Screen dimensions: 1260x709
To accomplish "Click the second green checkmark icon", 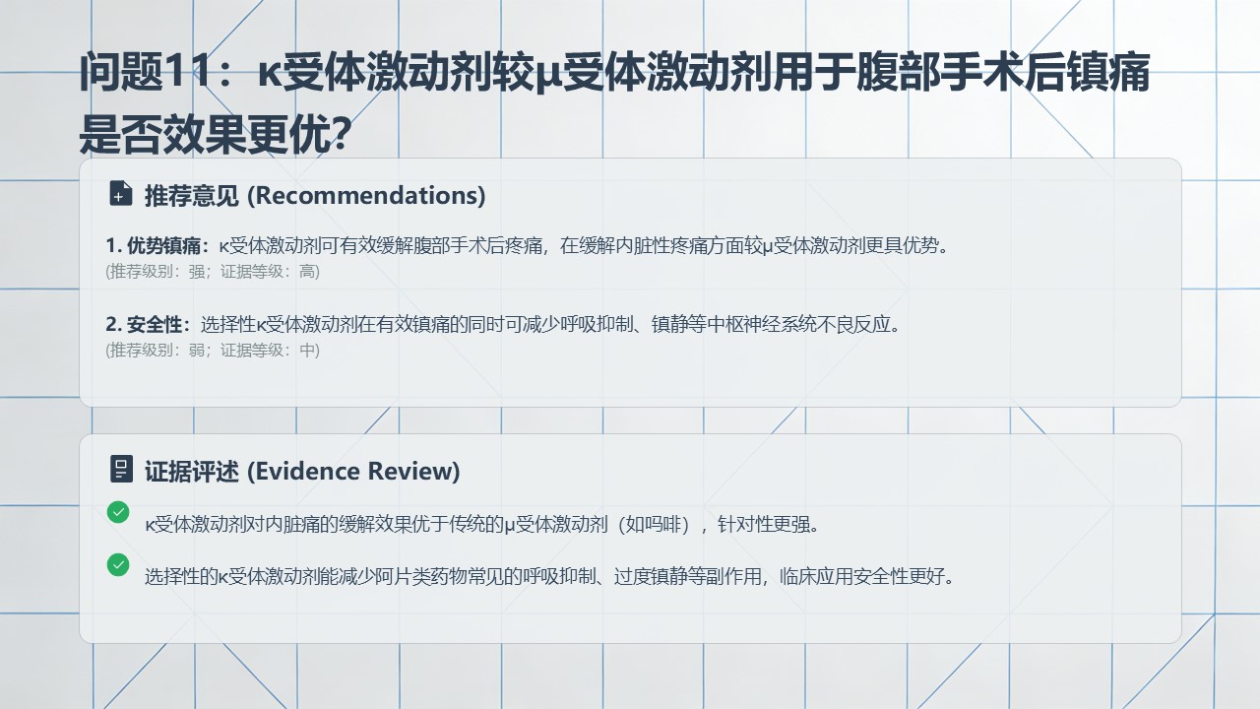I will point(118,565).
